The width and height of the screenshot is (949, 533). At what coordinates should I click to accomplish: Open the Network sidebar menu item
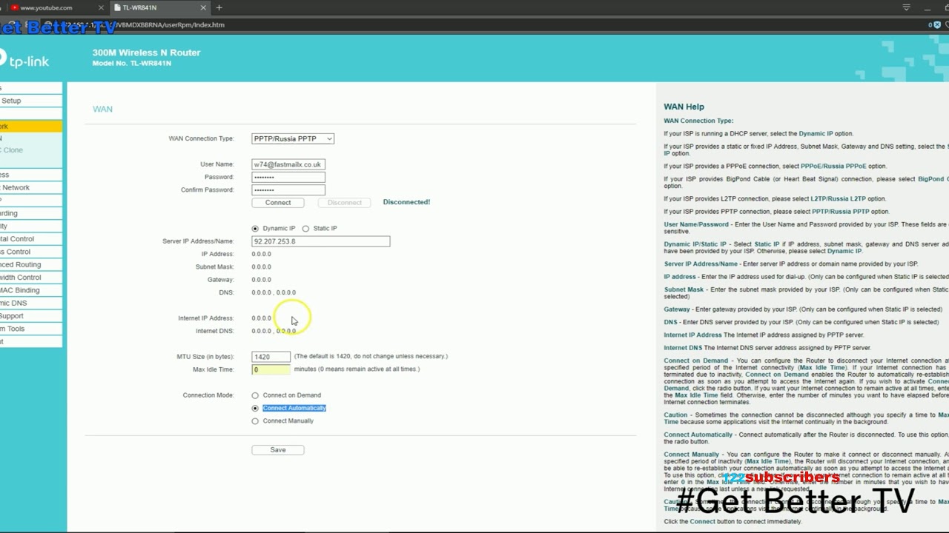(30, 126)
